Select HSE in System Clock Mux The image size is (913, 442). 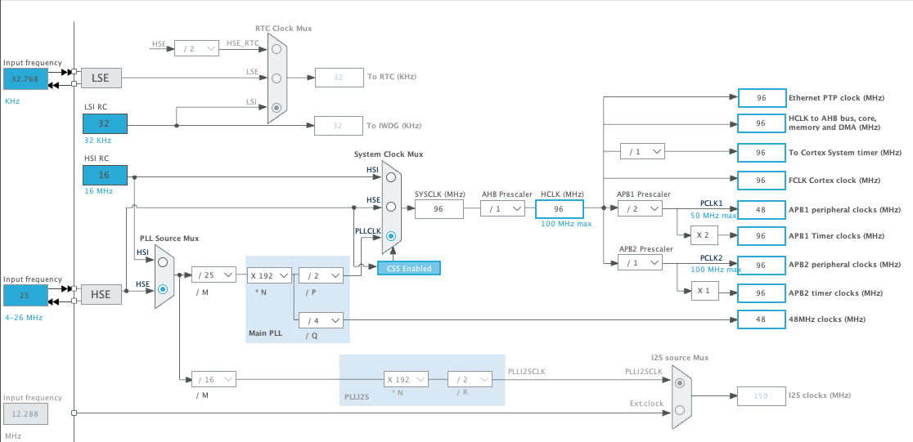391,207
